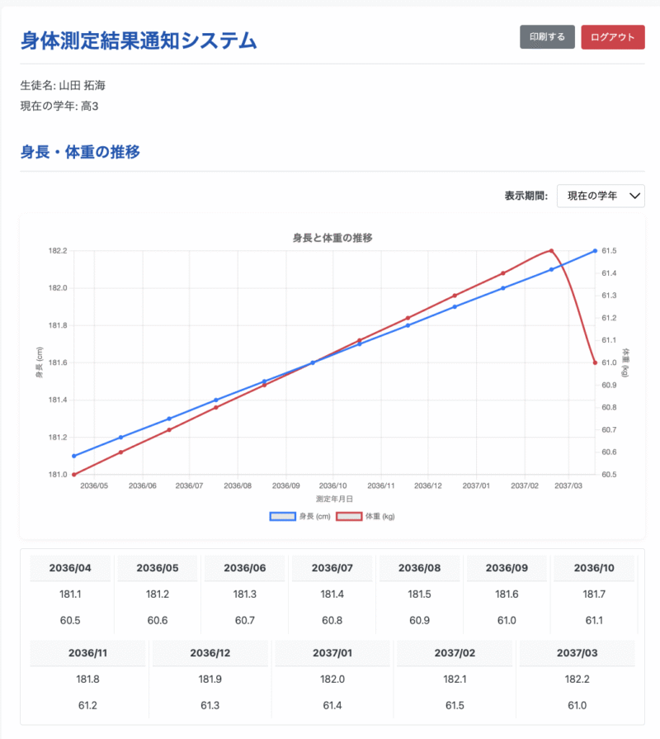660x739 pixels.
Task: Click the first red weight point at 60.5
Action: point(74,474)
